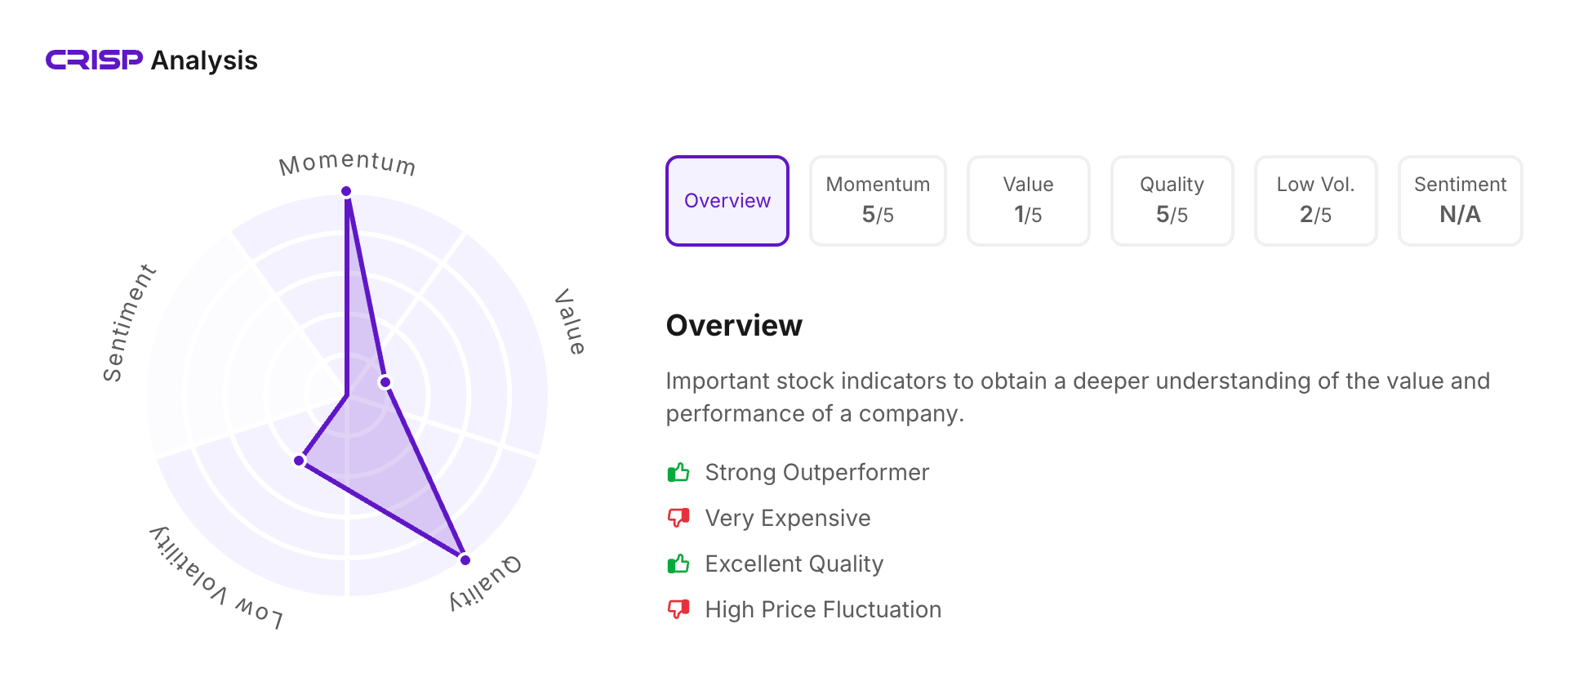Select the Sentiment N/A tab
The height and width of the screenshot is (686, 1579).
coord(1460,201)
